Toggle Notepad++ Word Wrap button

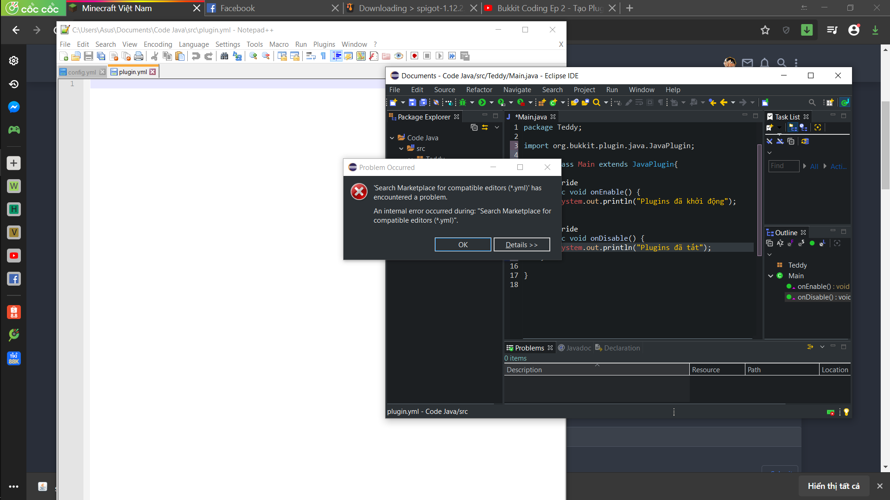[311, 56]
